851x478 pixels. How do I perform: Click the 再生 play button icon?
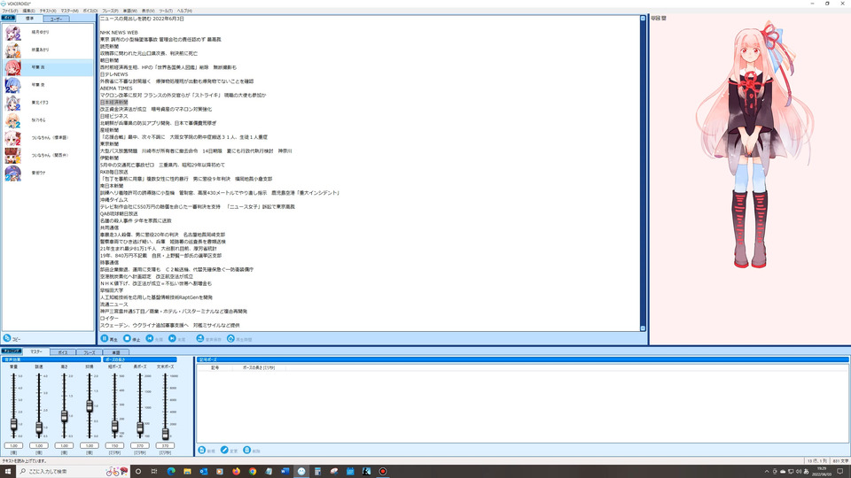105,338
